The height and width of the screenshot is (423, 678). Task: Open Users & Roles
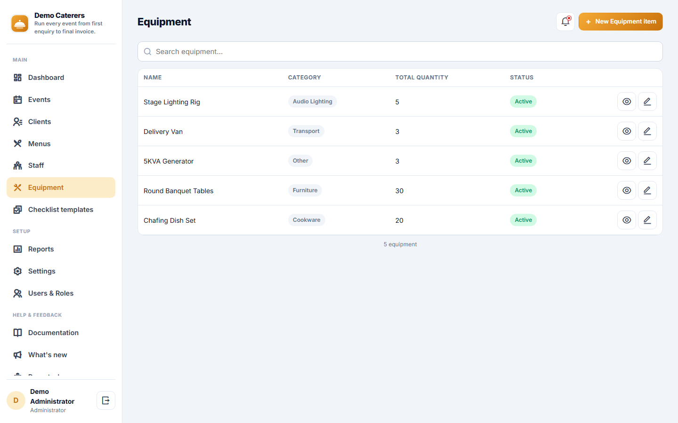pyautogui.click(x=61, y=293)
